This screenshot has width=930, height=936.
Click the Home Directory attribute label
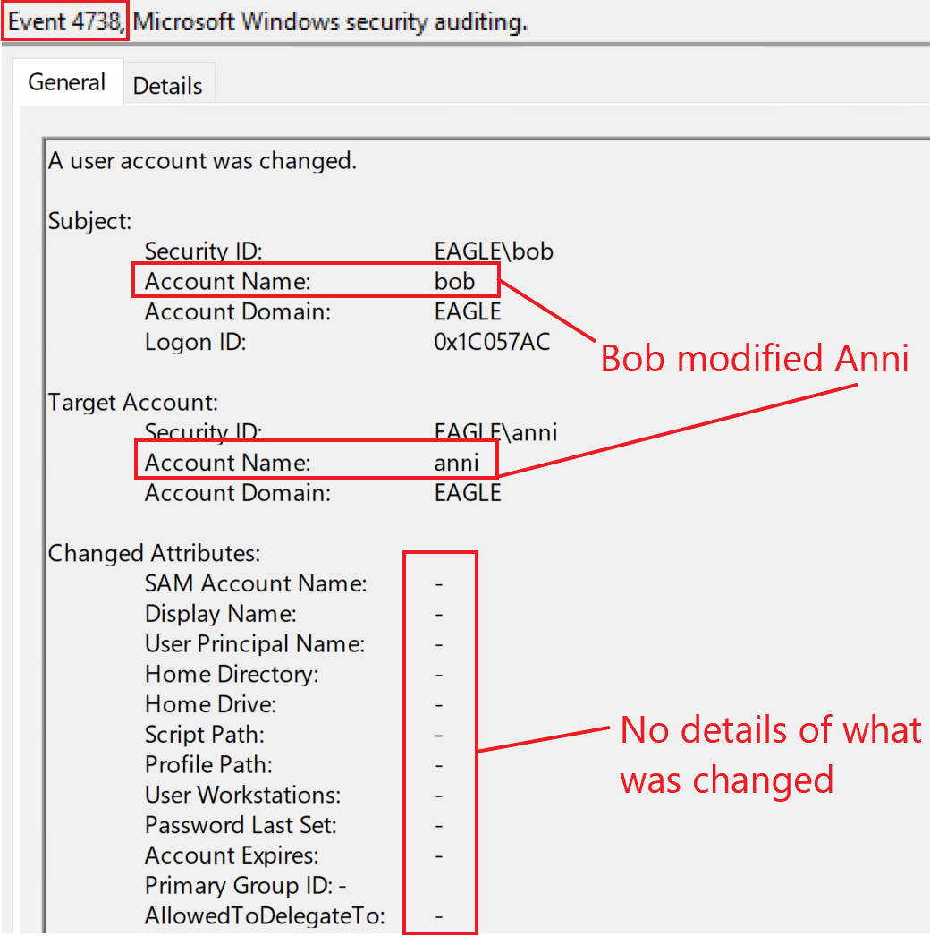coord(232,675)
